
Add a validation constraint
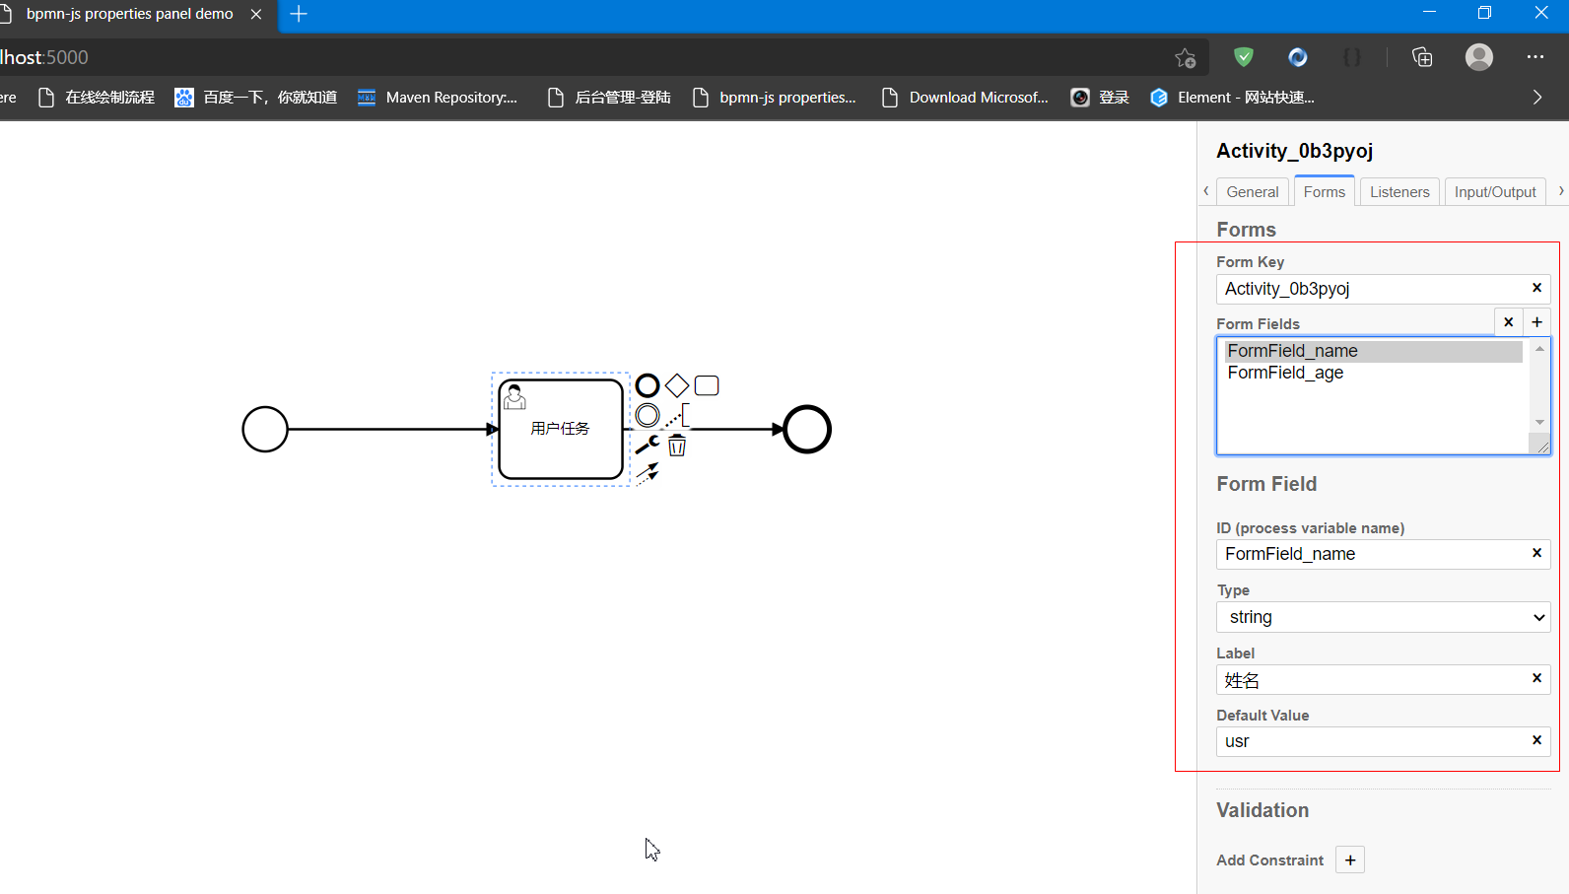(x=1350, y=860)
